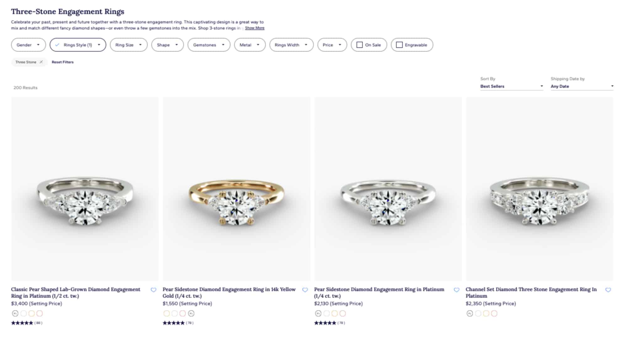The width and height of the screenshot is (630, 340).
Task: Expand the Metal filter options
Action: click(x=250, y=44)
